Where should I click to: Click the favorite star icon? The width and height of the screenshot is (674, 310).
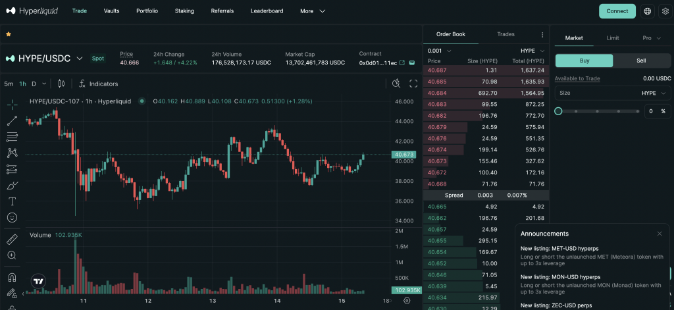click(9, 34)
